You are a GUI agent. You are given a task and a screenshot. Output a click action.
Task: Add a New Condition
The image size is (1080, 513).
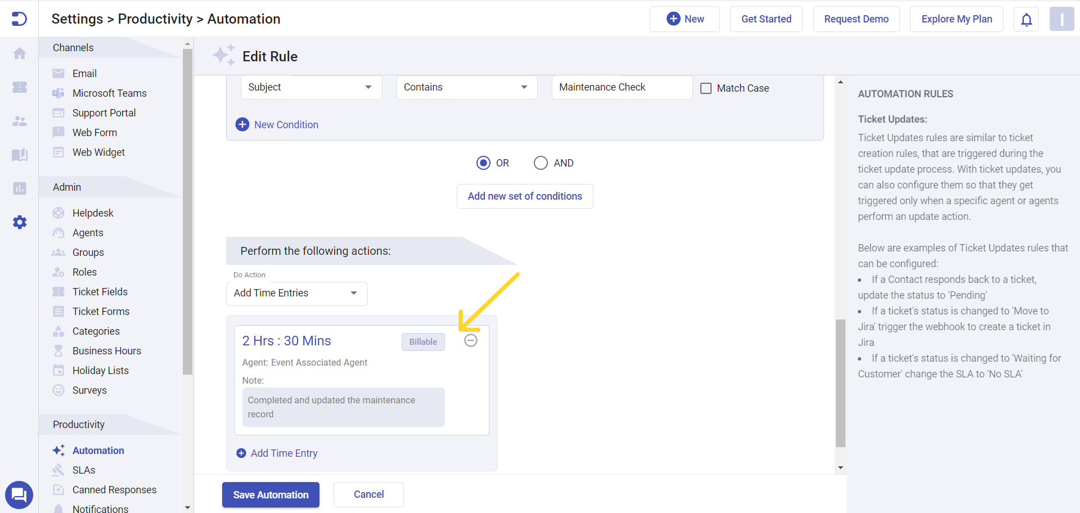[x=277, y=124]
